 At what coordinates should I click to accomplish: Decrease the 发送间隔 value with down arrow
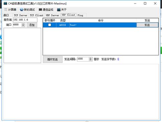click(91, 60)
